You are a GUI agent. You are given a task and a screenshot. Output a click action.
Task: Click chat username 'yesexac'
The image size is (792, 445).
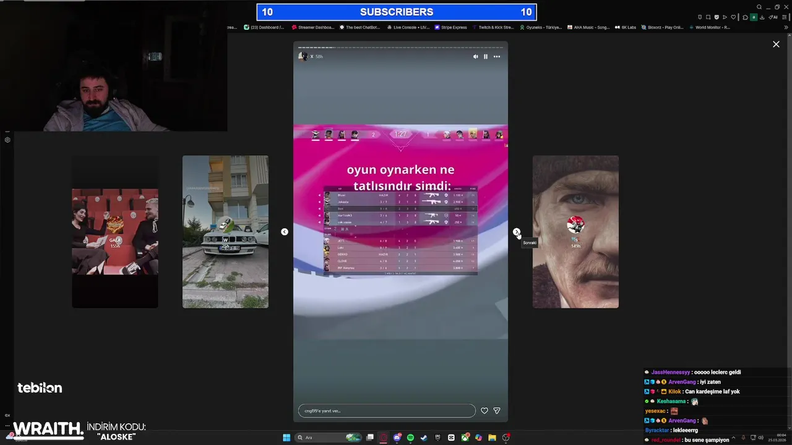pyautogui.click(x=655, y=411)
